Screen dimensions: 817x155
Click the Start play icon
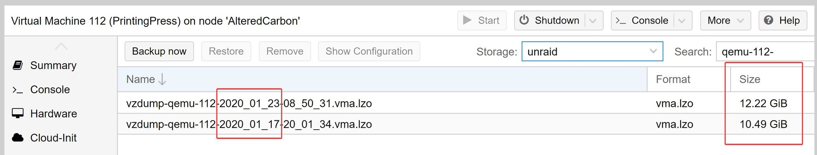467,20
